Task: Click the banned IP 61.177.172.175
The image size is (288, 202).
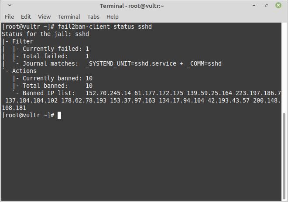Action: (159, 93)
